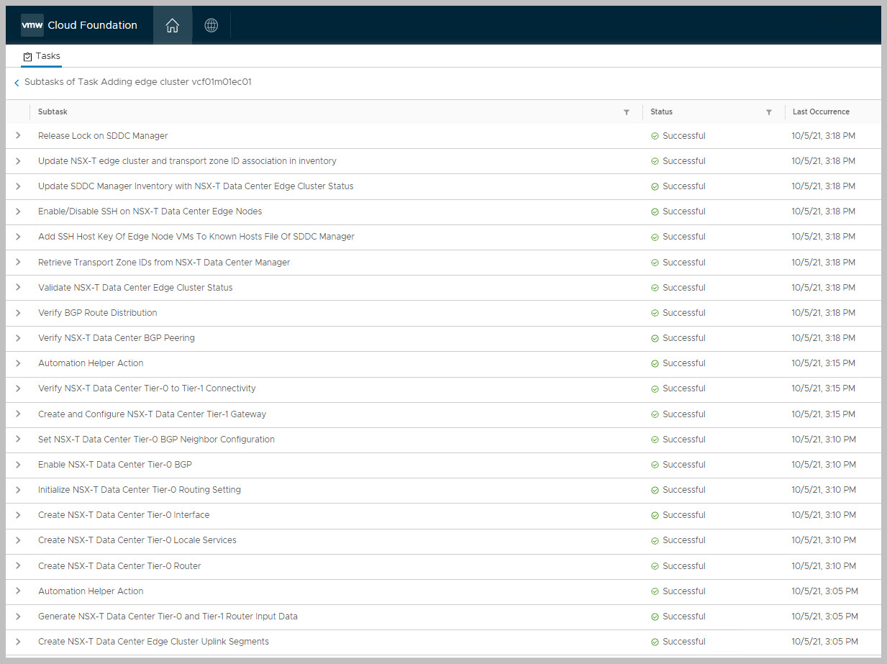Screen dimensions: 887x664
Task: Sort by the Last Occurrence column header
Action: coord(821,112)
